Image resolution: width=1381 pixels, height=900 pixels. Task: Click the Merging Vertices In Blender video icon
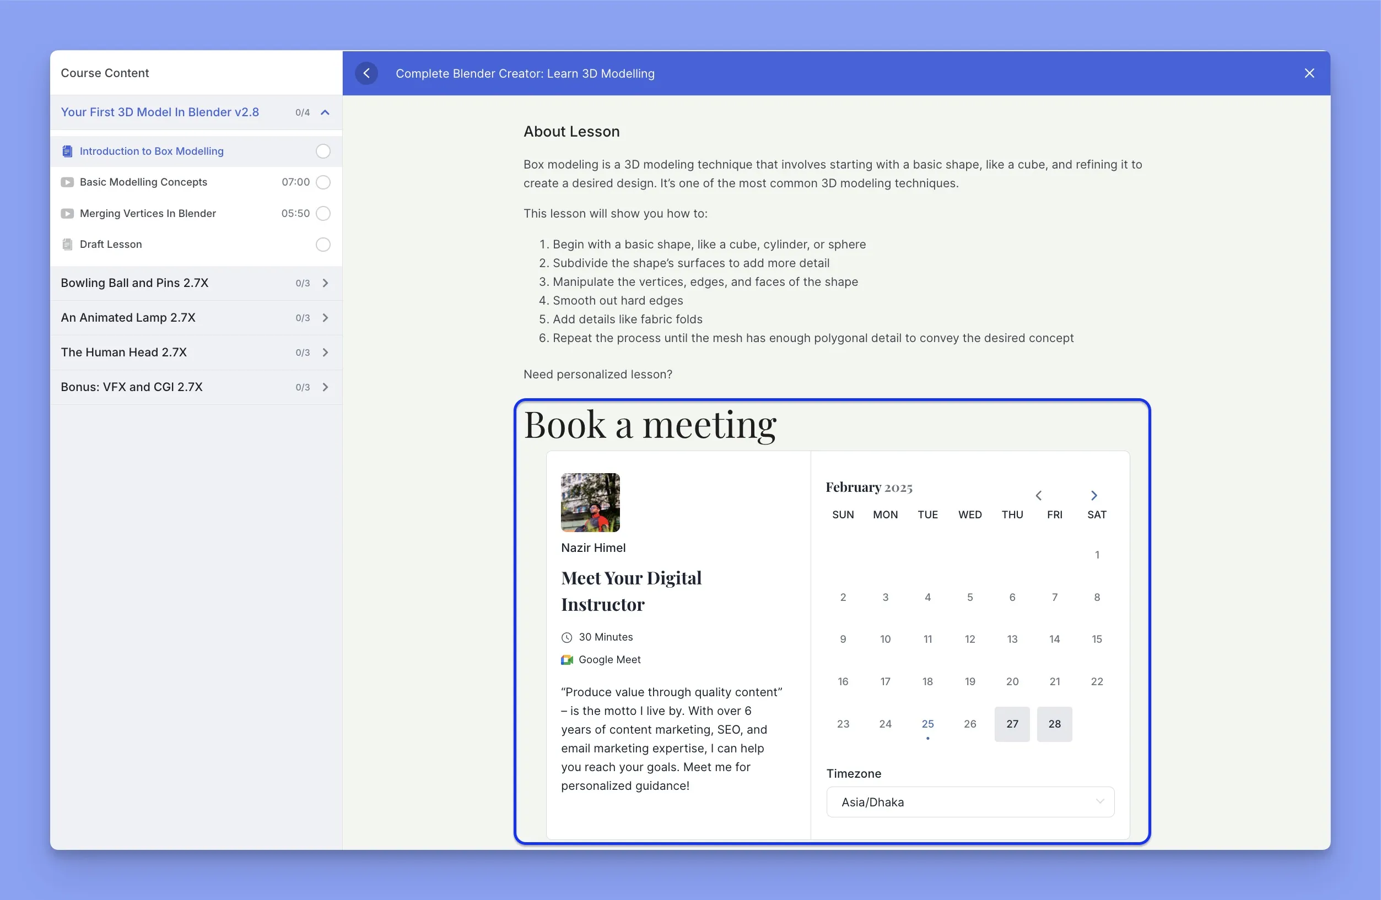[x=67, y=212]
